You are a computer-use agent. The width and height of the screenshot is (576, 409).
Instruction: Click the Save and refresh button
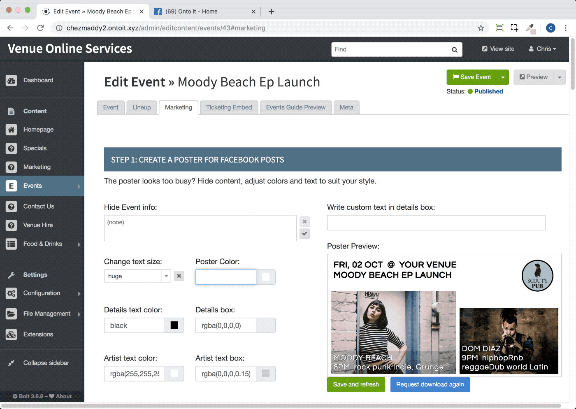pyautogui.click(x=356, y=385)
